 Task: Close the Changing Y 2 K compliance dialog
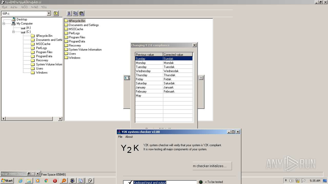pyautogui.click(x=194, y=45)
